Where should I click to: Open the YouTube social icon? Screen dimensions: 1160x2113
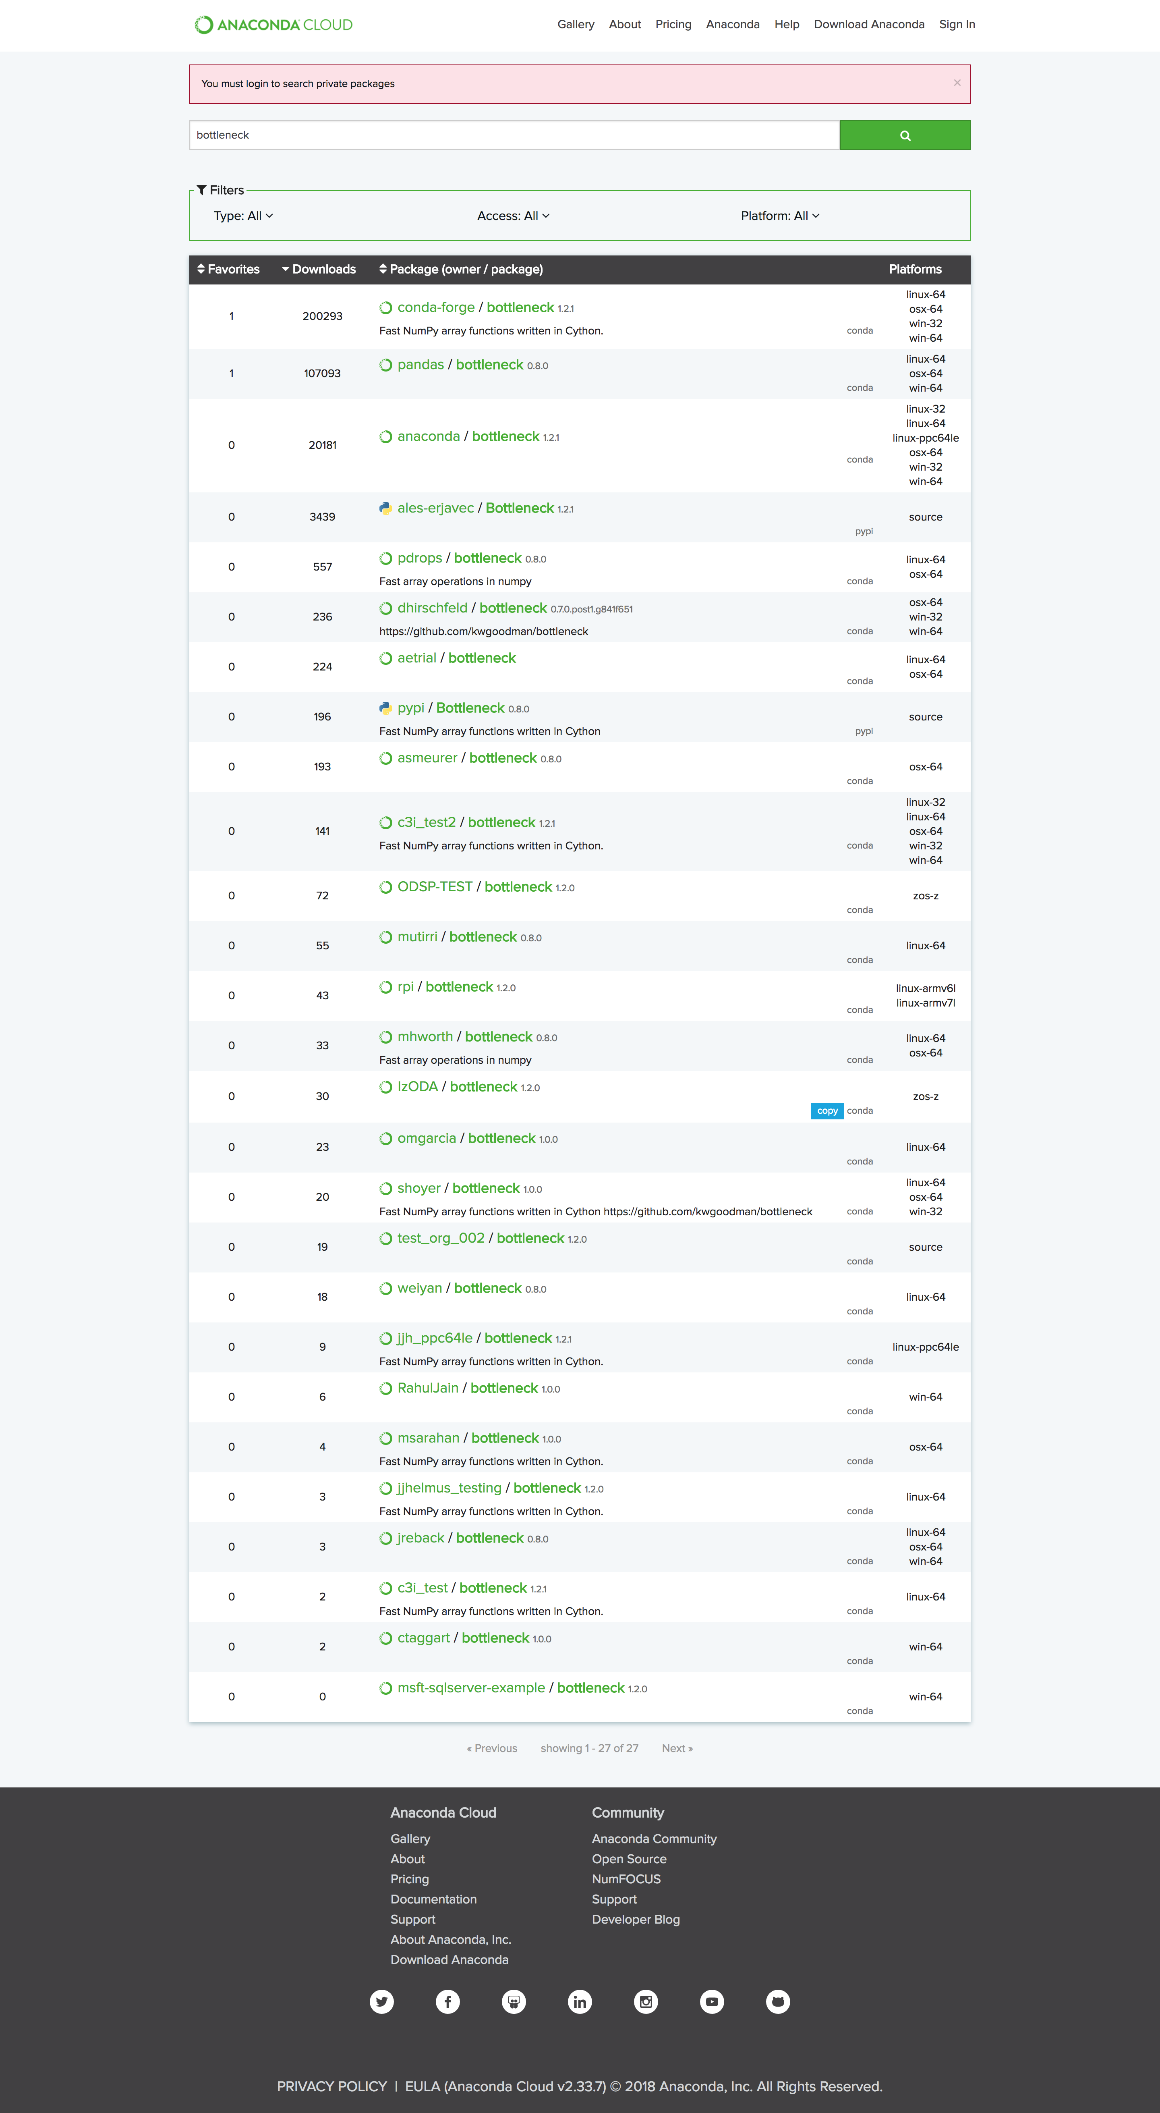pyautogui.click(x=712, y=2001)
